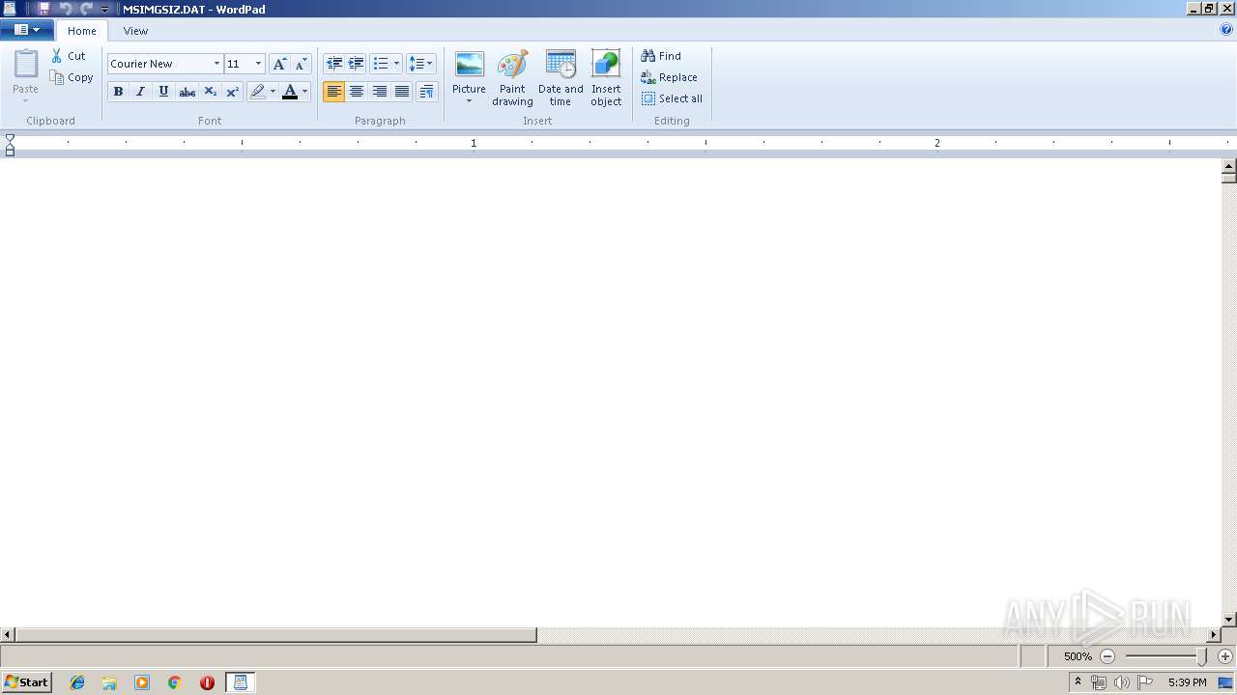Click the horizontal scrollbar thumb

point(276,635)
